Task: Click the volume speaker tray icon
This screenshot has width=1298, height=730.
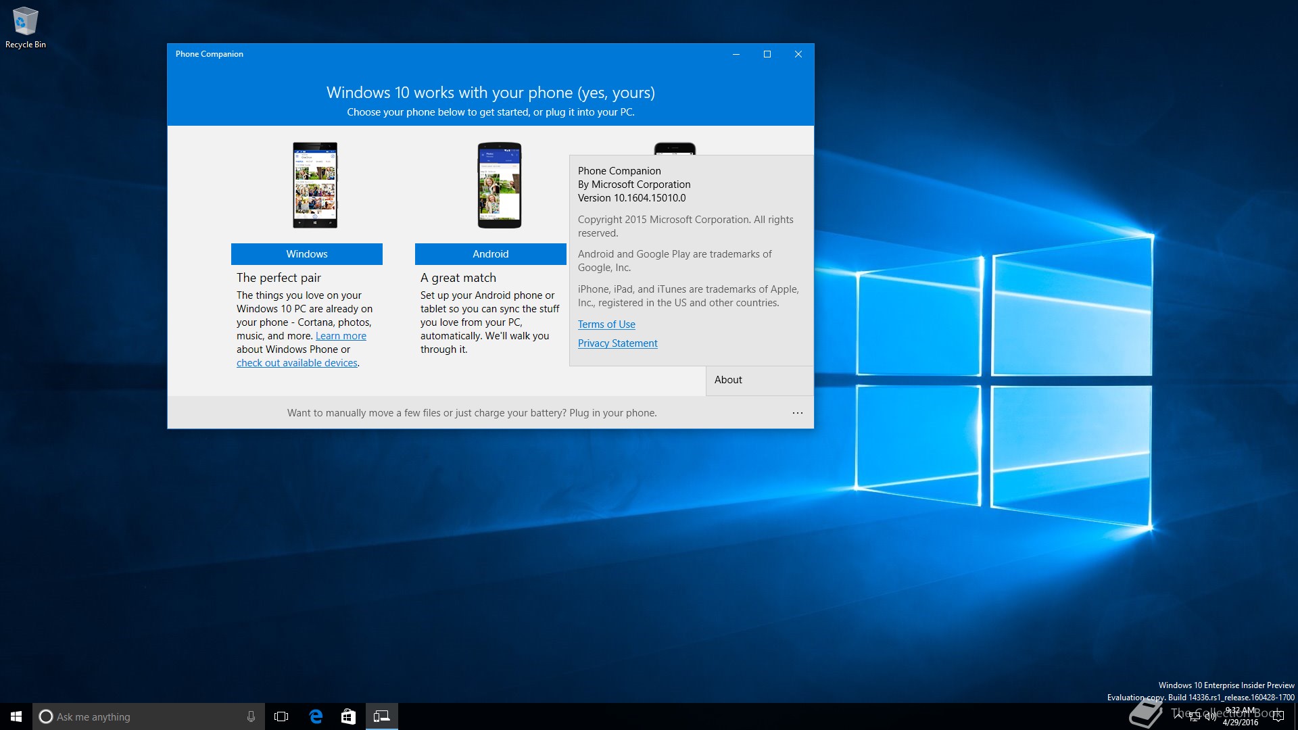Action: [1210, 716]
